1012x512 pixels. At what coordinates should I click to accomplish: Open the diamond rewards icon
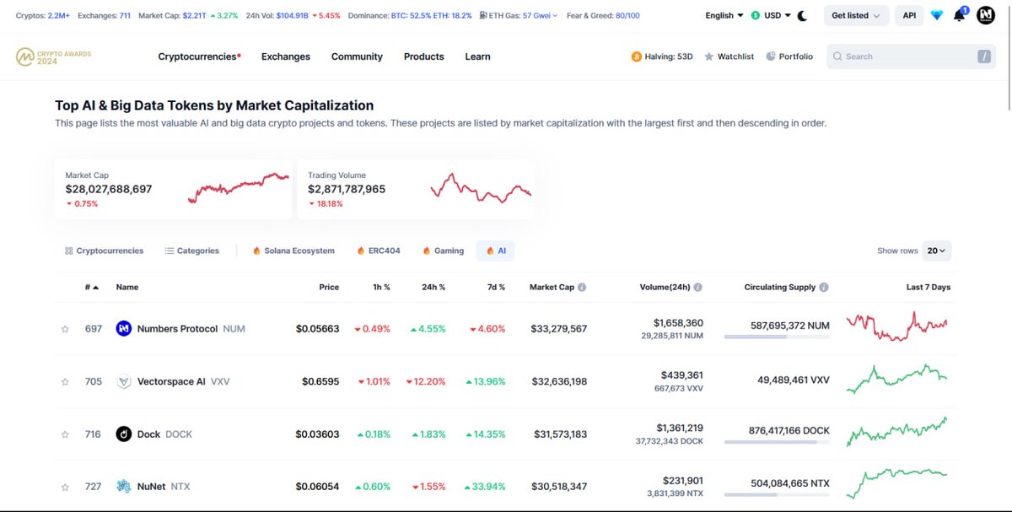(x=937, y=15)
